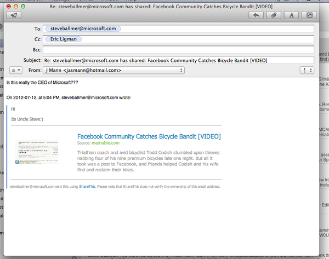329x259 pixels.
Task: Select the steveballmer@microsoft.com recipient token
Action: coord(83,28)
